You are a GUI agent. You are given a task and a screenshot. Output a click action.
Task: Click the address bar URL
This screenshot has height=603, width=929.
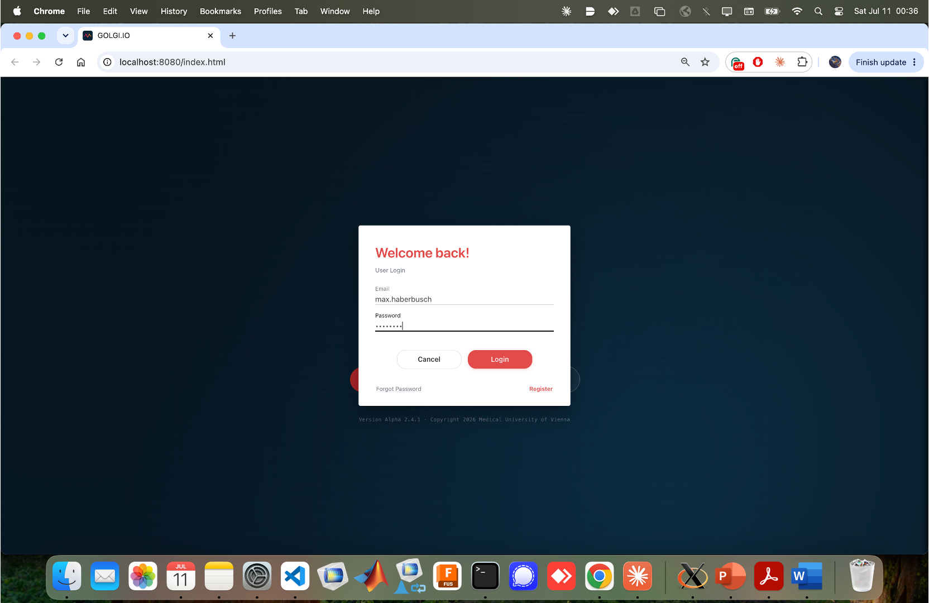(x=172, y=62)
